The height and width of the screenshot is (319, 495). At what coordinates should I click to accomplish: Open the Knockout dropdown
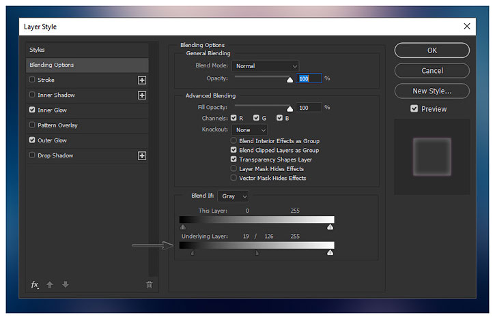pos(249,130)
